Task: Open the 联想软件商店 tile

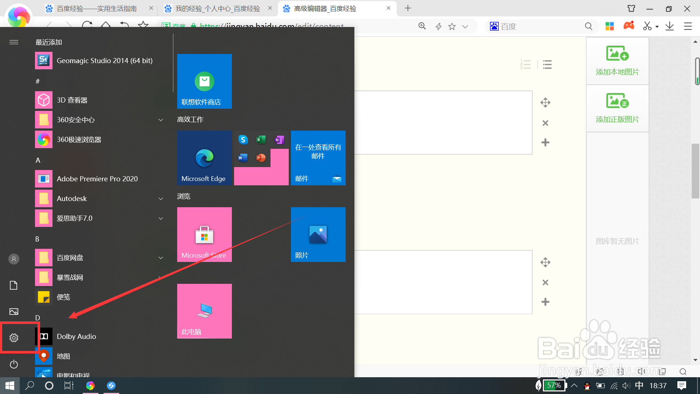Action: pyautogui.click(x=204, y=81)
